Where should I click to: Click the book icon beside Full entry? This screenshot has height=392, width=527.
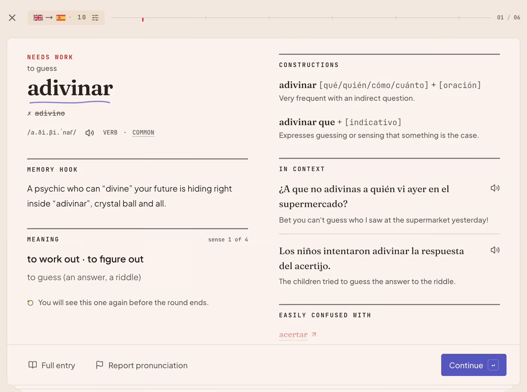coord(33,365)
